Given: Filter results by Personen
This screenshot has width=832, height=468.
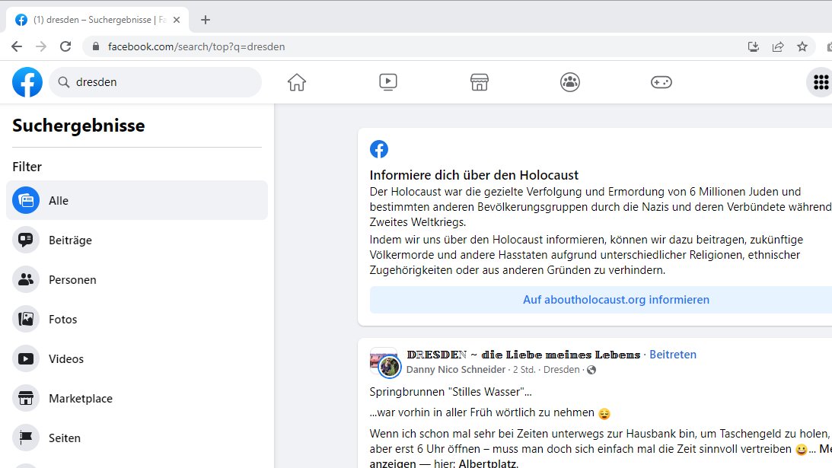Looking at the screenshot, I should click(137, 279).
